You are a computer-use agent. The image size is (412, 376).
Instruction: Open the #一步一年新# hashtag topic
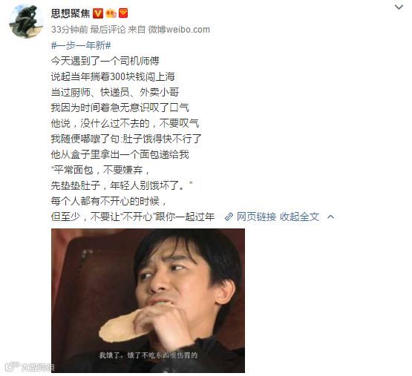tap(81, 45)
